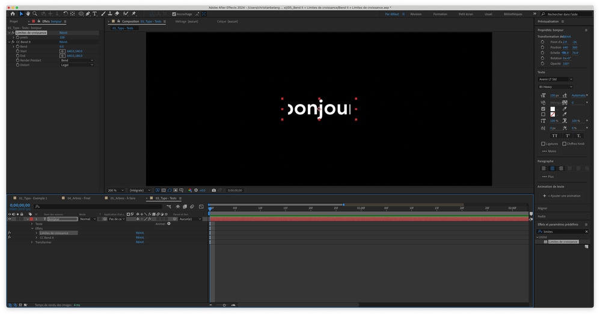The width and height of the screenshot is (600, 315).
Task: Select the Pen tool
Action: tap(88, 14)
